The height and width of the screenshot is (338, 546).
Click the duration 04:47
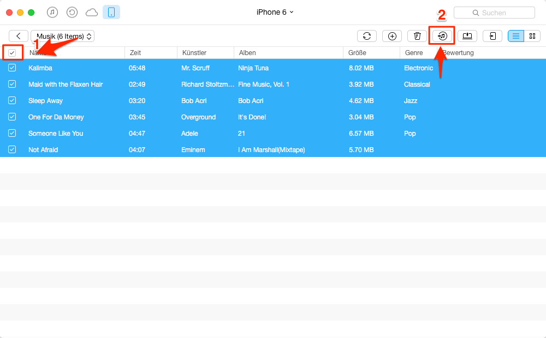click(x=137, y=133)
